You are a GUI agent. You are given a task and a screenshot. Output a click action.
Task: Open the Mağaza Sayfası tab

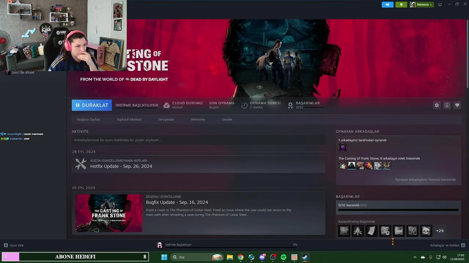point(88,119)
